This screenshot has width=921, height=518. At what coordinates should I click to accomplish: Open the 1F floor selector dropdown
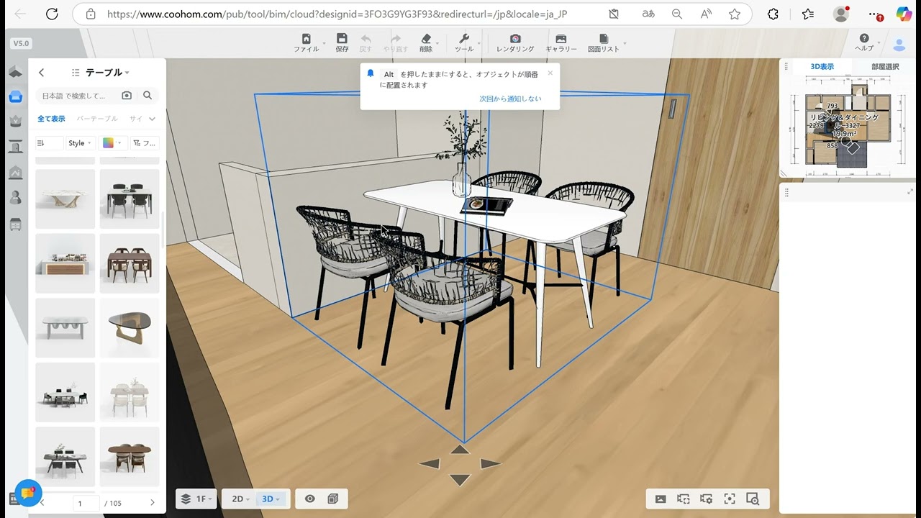click(196, 499)
